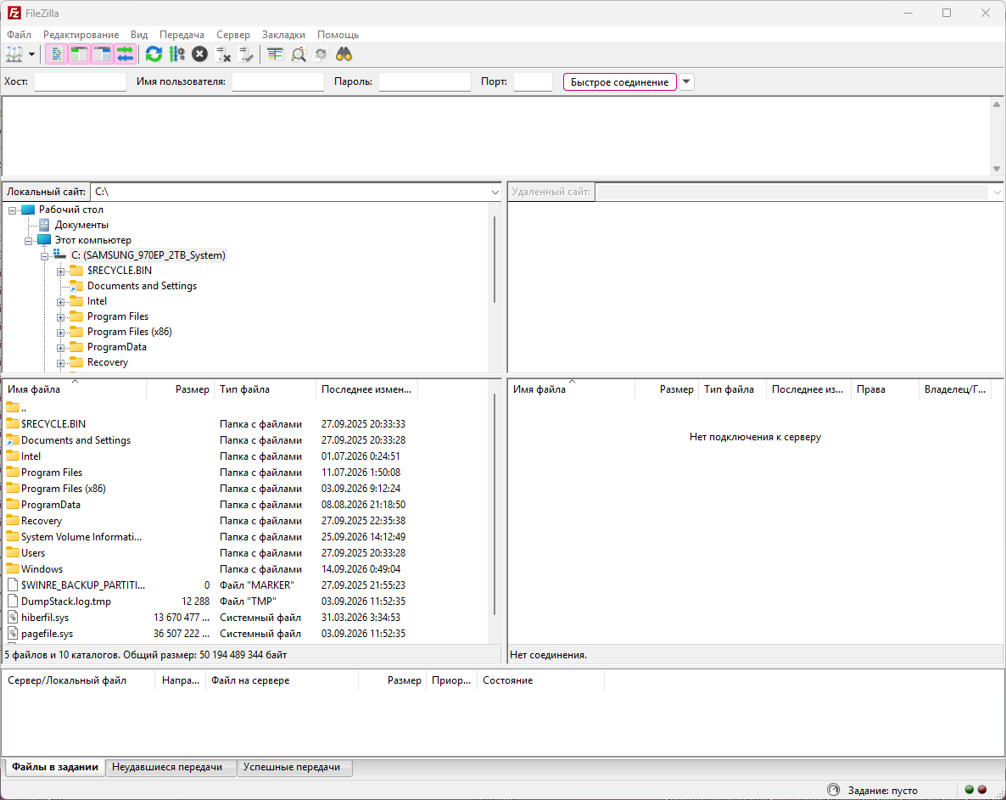Toggle processing of the transfer queue

[x=176, y=54]
